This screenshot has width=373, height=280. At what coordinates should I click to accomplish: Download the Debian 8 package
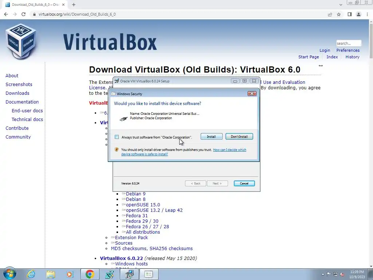pos(136,199)
